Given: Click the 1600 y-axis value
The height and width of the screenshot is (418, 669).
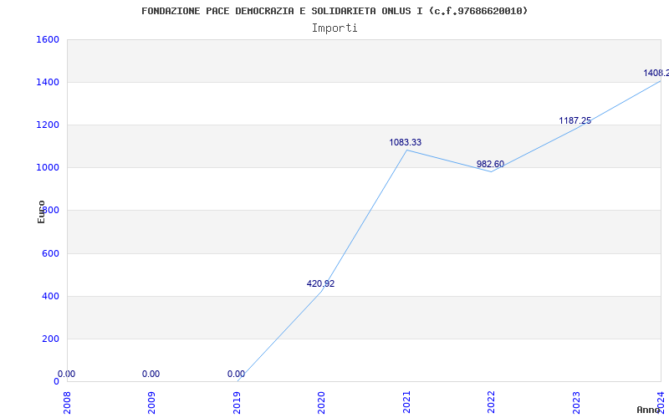Looking at the screenshot, I should pyautogui.click(x=48, y=39).
